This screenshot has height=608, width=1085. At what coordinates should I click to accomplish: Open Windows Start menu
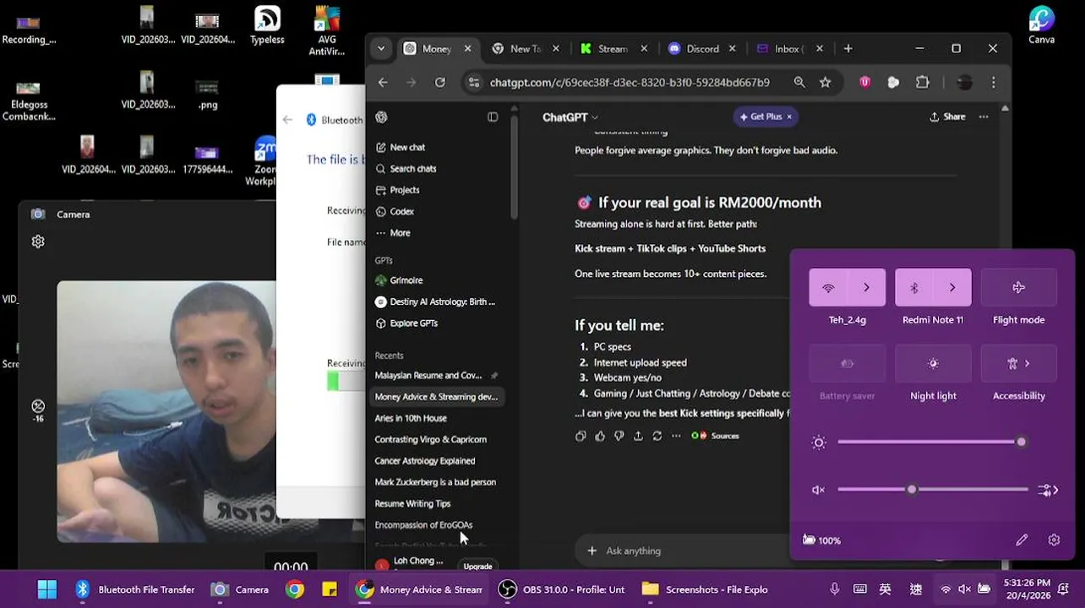[x=47, y=589]
